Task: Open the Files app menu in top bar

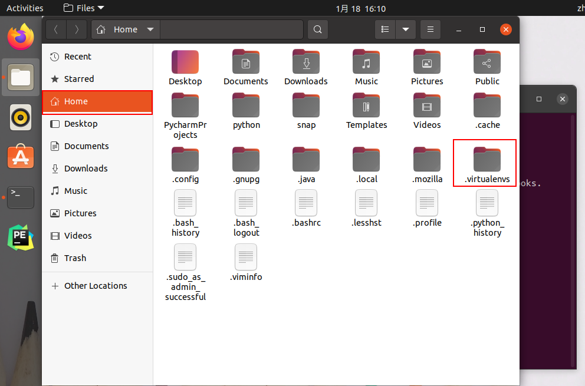Action: click(84, 8)
